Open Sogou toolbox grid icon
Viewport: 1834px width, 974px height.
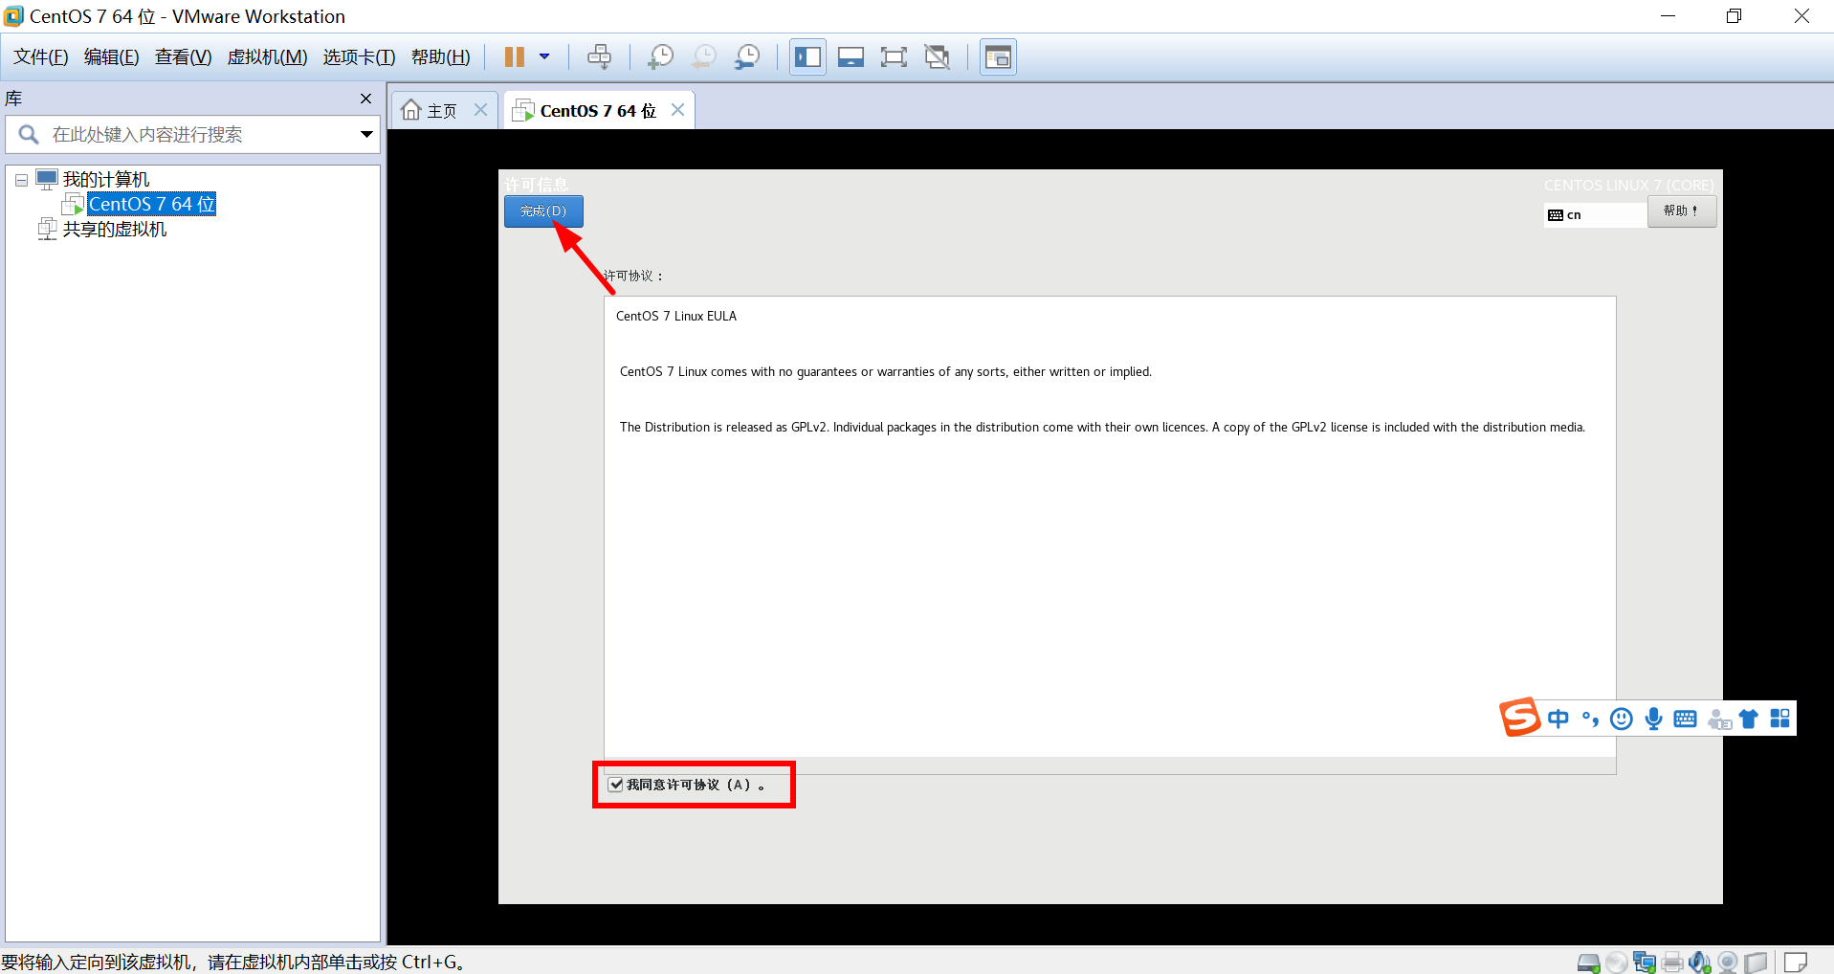pyautogui.click(x=1780, y=719)
